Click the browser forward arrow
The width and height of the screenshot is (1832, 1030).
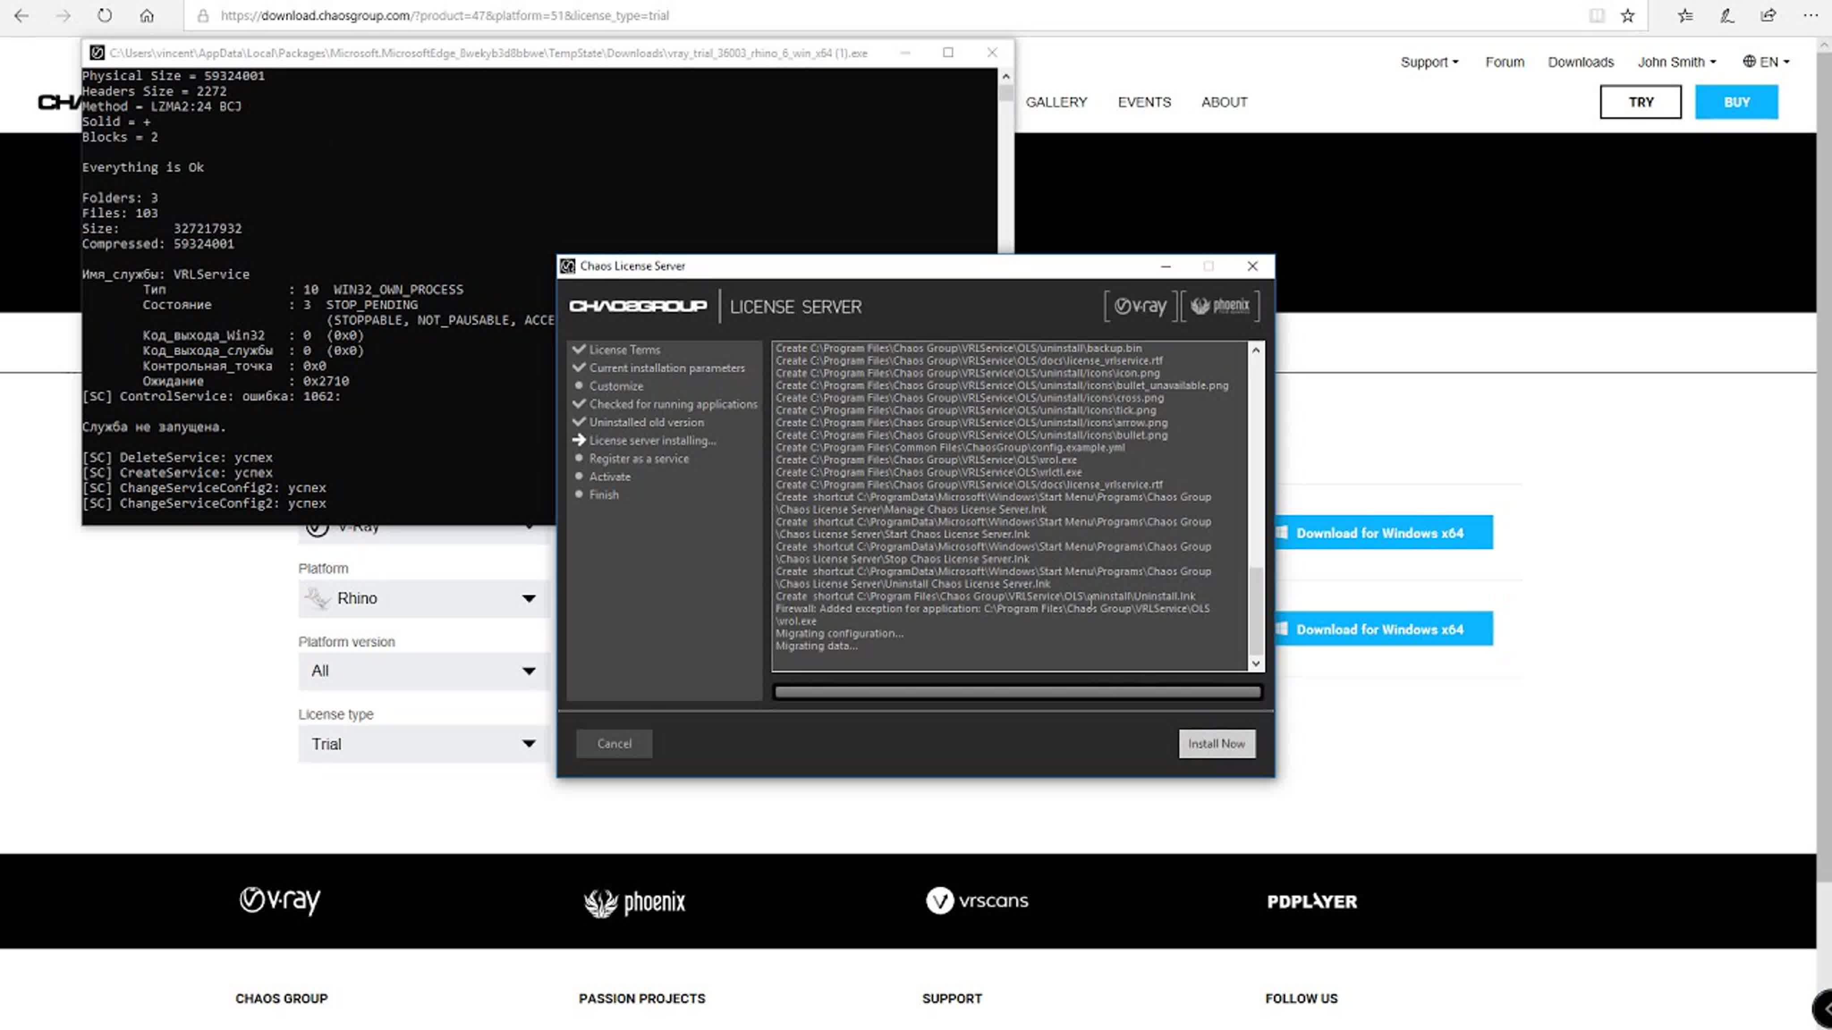[x=64, y=15]
